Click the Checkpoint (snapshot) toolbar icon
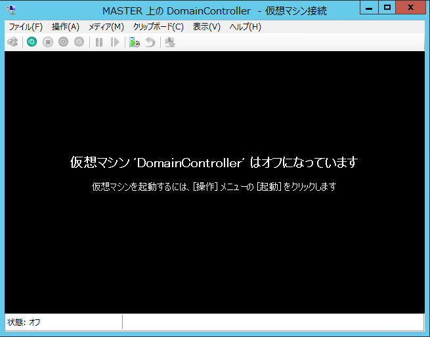 click(135, 42)
